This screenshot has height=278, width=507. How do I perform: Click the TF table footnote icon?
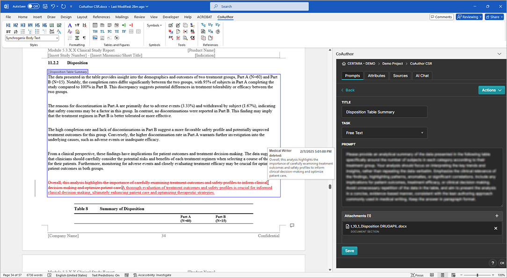(124, 32)
